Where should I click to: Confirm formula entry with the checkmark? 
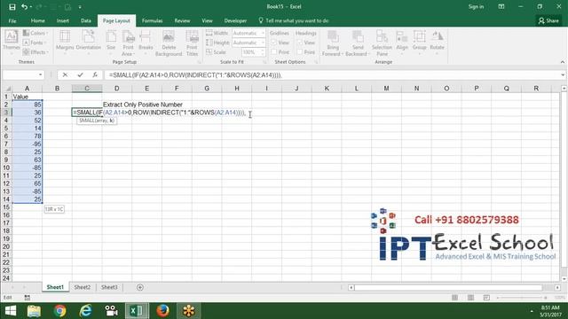(80, 74)
